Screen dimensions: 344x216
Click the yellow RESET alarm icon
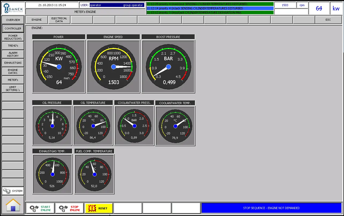99,208
